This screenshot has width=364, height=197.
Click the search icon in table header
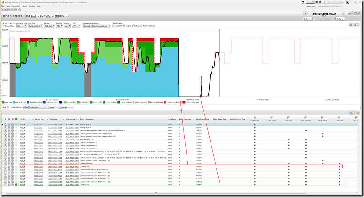(x=5, y=119)
